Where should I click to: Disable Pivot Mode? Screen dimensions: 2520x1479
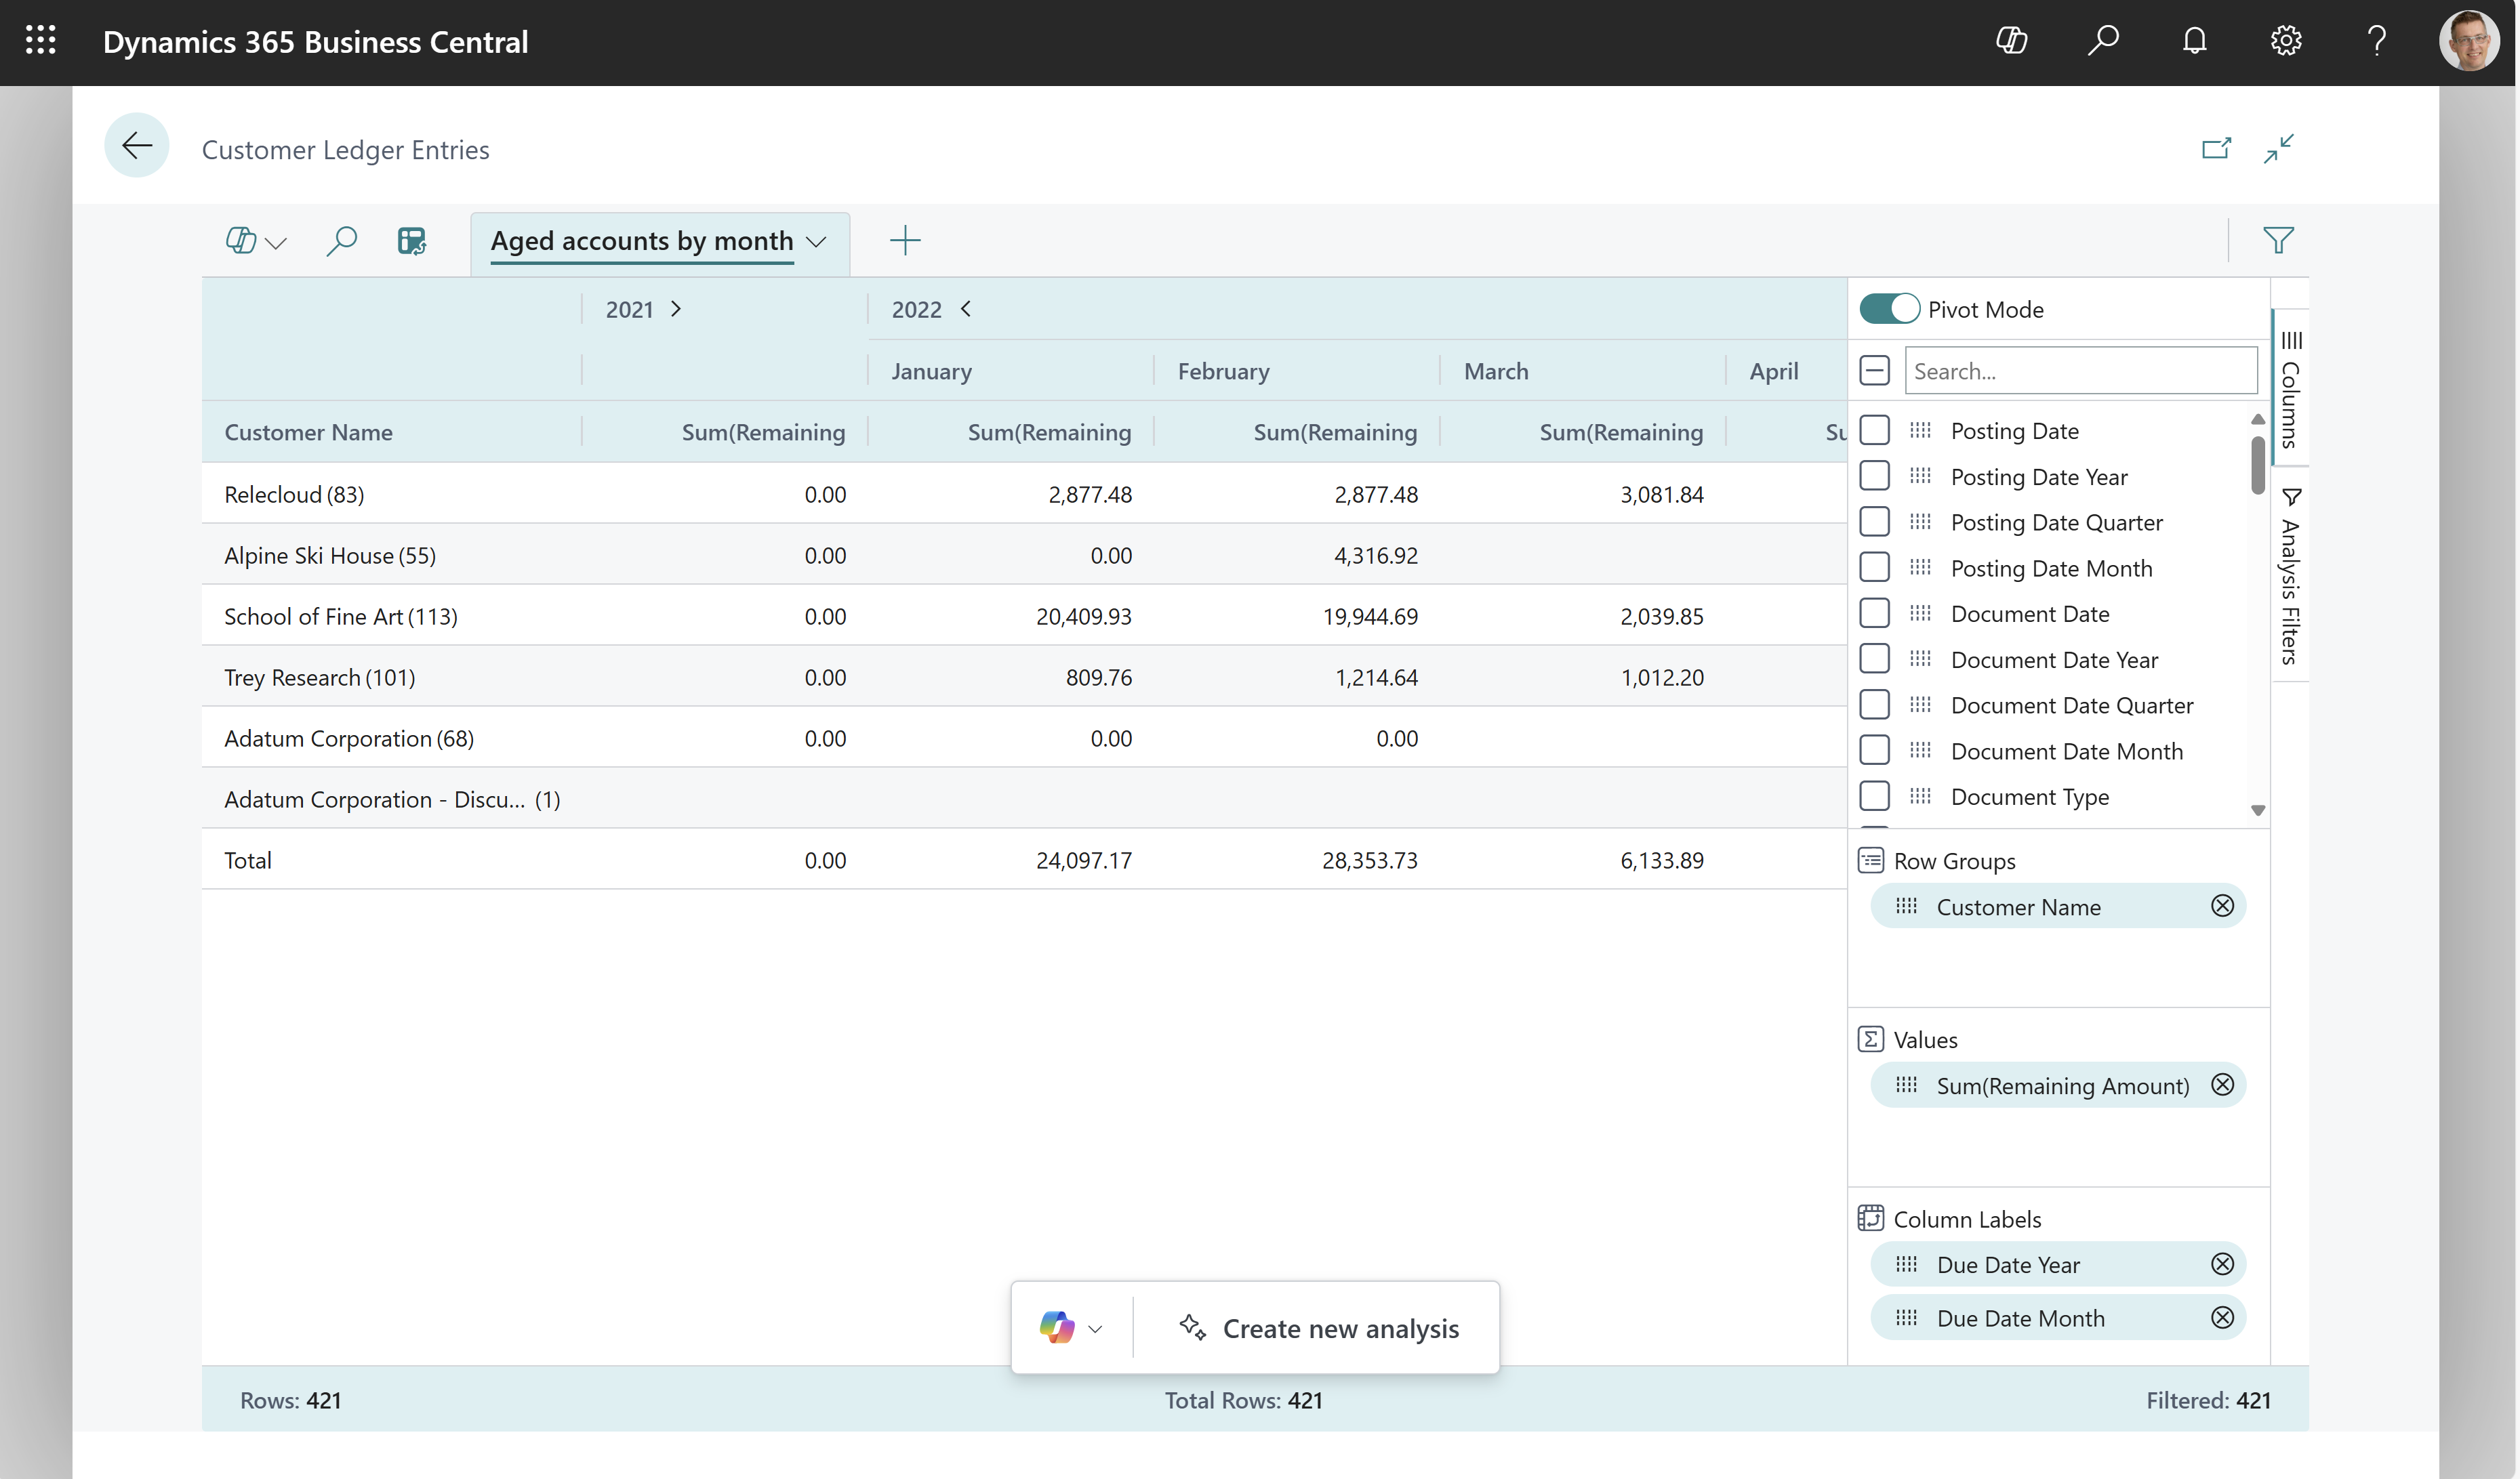(1888, 309)
